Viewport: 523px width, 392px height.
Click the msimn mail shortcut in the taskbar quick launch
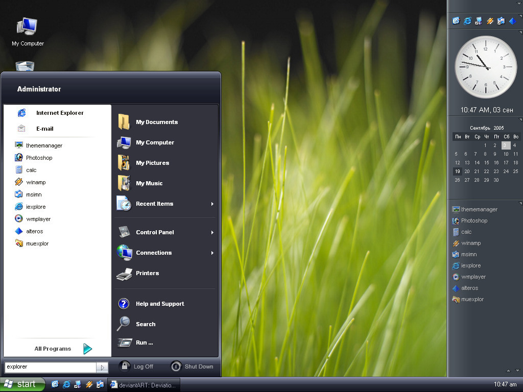(100, 384)
